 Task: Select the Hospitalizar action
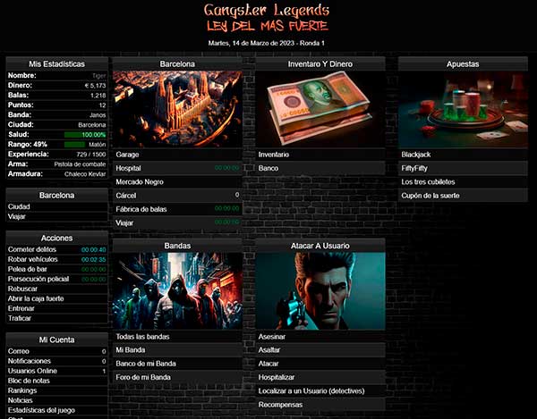320,377
